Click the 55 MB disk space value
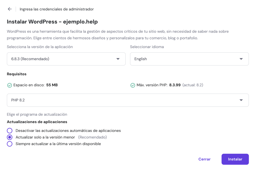This screenshot has height=172, width=256. coord(51,85)
